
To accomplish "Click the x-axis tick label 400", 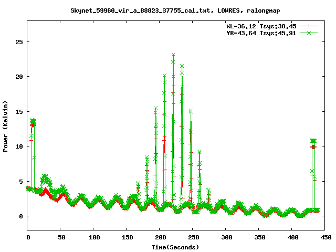I will click(x=293, y=237).
